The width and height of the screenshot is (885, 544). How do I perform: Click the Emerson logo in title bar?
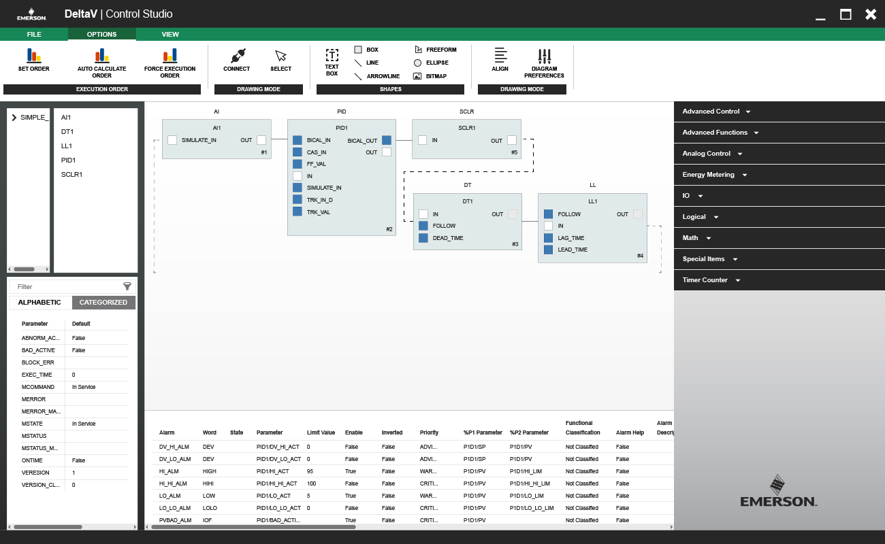click(31, 14)
